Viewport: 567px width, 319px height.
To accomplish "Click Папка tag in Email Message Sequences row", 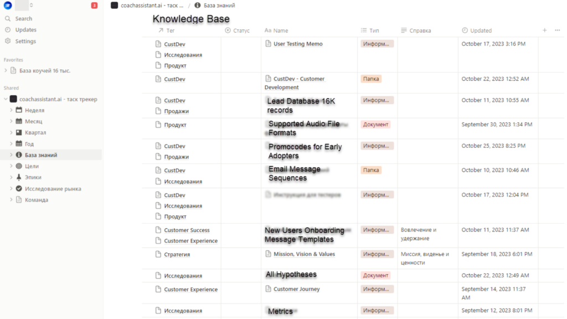I will (x=371, y=170).
